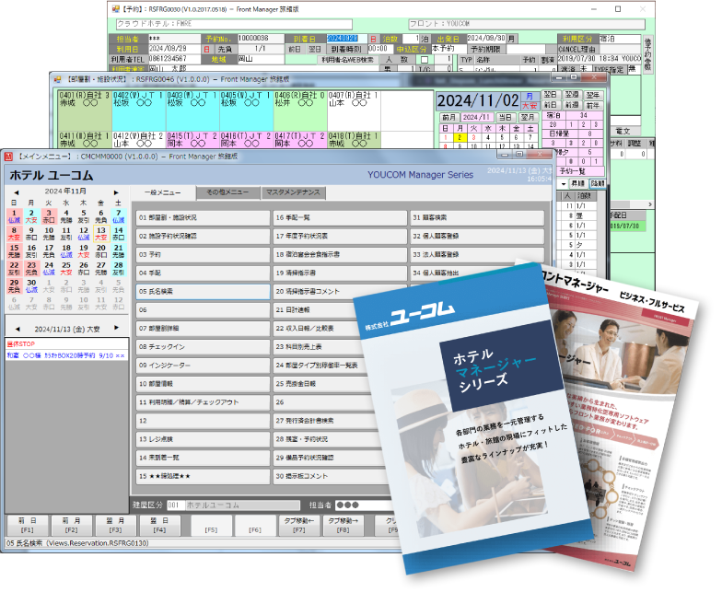Open menu 04 手配
Screen dimensions: 722x604
203,273
